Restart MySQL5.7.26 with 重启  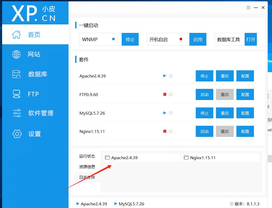point(225,113)
